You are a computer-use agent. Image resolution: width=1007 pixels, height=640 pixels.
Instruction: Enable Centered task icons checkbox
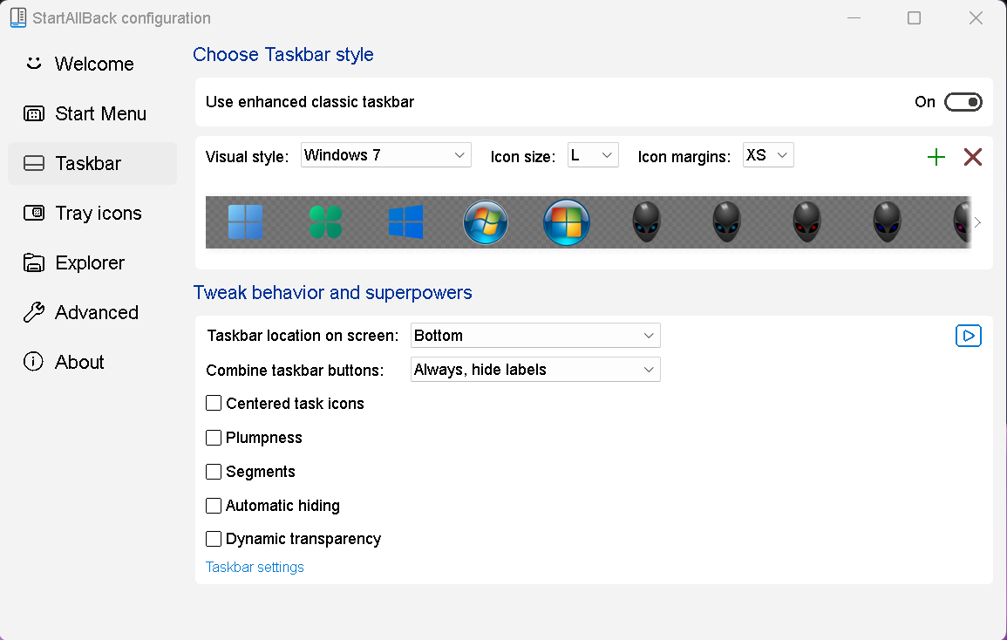(x=214, y=404)
